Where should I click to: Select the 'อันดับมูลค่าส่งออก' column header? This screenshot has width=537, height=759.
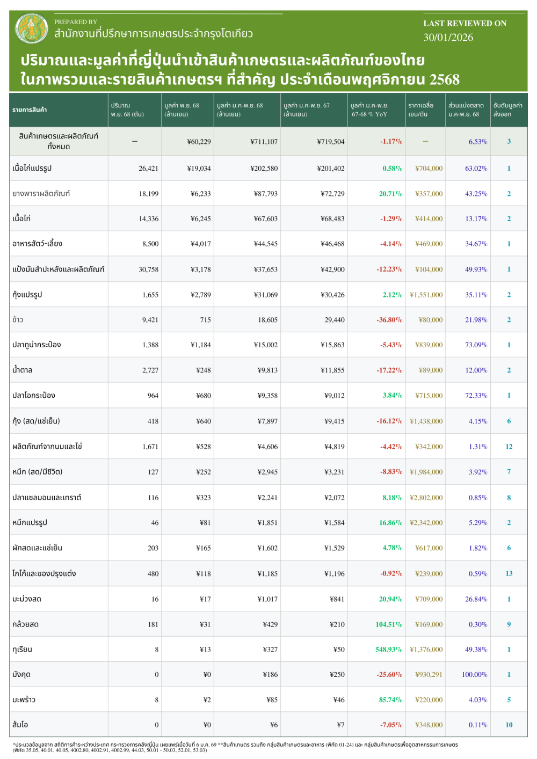[507, 110]
